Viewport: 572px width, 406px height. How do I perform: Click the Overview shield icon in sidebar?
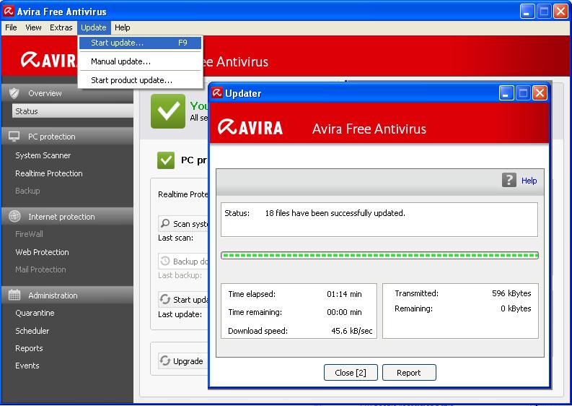14,93
